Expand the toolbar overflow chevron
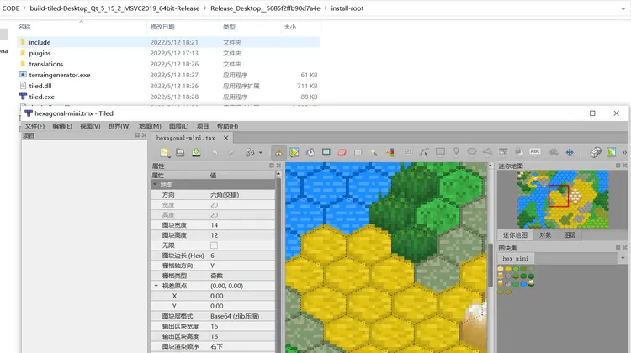631x353 pixels. [x=624, y=152]
